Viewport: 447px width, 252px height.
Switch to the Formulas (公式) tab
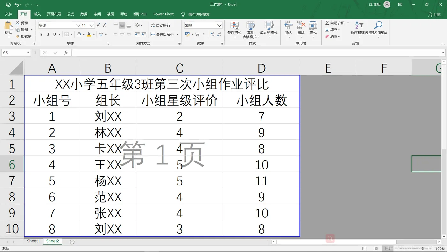pyautogui.click(x=71, y=14)
